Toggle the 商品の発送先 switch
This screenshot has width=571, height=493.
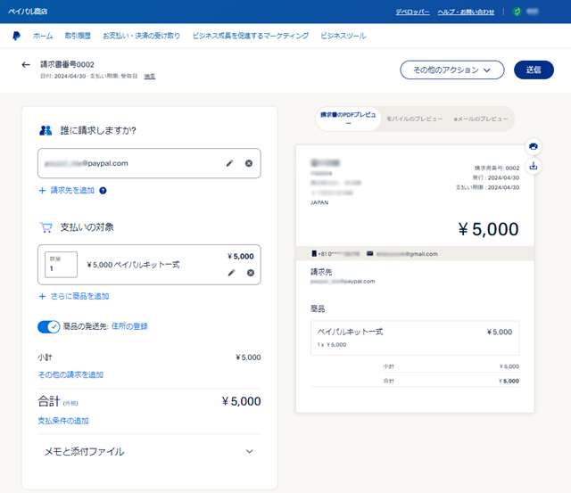(48, 327)
